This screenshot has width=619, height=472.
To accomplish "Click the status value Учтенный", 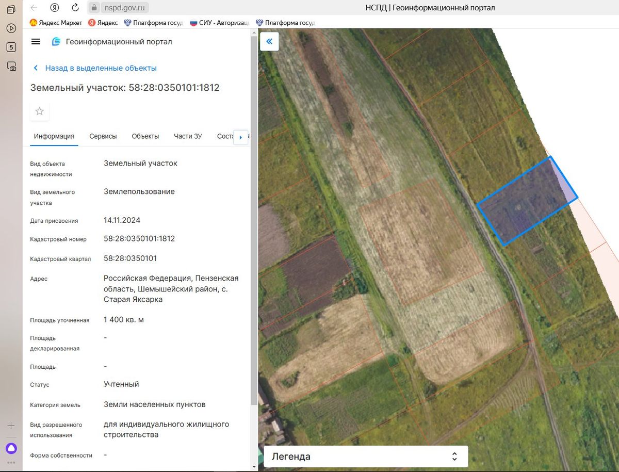I will tap(121, 384).
